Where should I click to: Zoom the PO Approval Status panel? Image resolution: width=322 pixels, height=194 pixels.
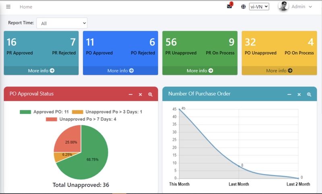pos(151,94)
